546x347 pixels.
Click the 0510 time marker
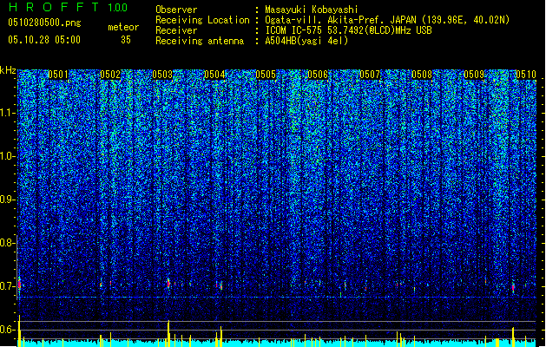pyautogui.click(x=526, y=75)
